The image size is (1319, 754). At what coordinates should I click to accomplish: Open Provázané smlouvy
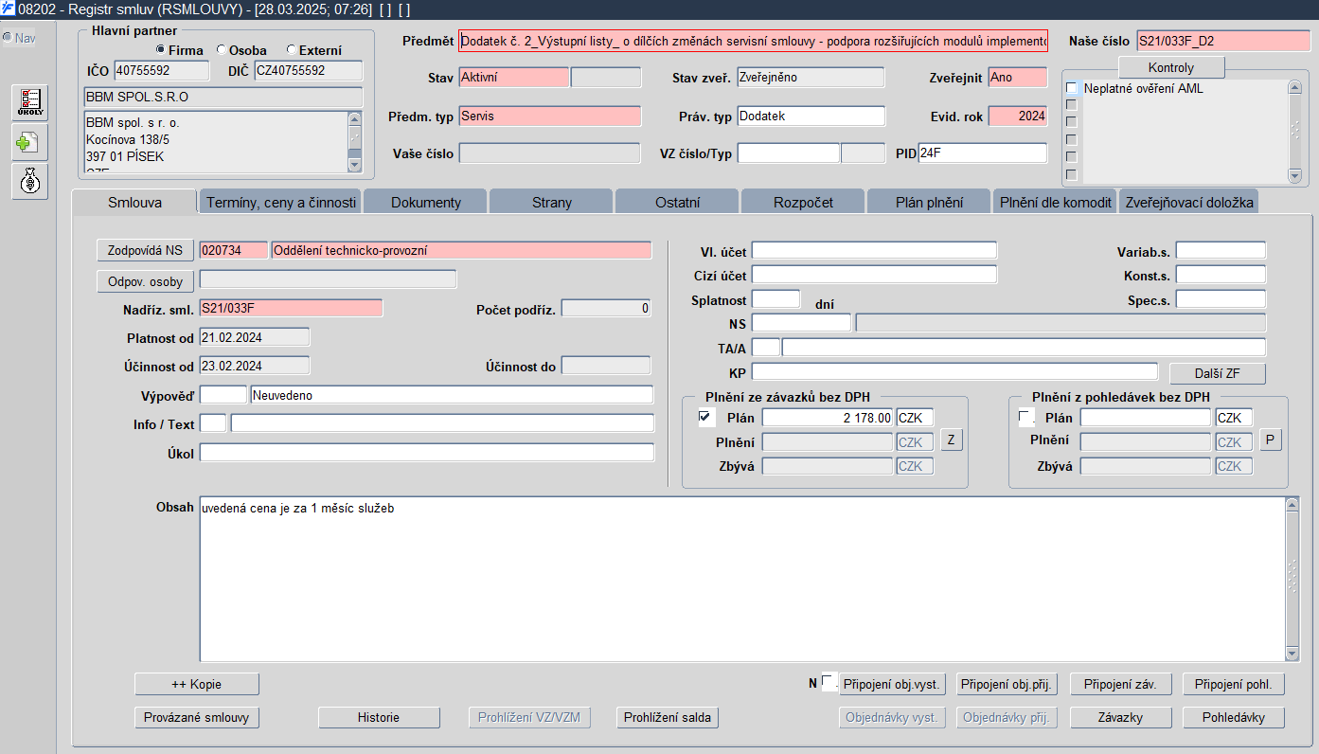[197, 717]
